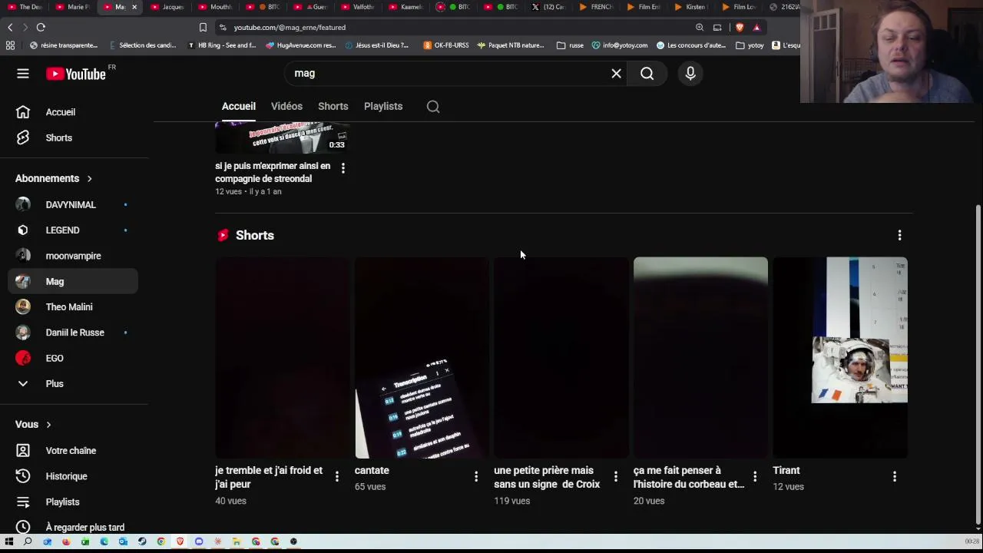Switch to the Vidéos channel tab
The height and width of the screenshot is (553, 983).
tap(286, 107)
